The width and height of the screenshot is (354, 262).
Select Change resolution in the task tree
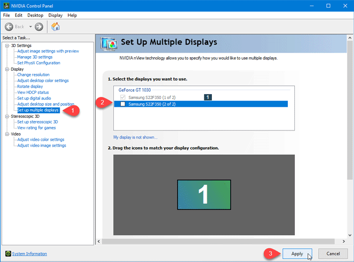point(33,75)
